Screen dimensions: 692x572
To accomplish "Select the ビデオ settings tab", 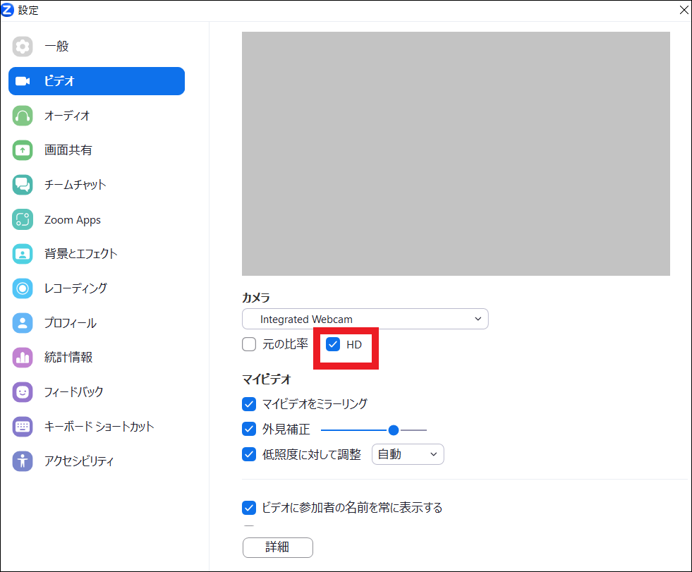I will point(97,81).
